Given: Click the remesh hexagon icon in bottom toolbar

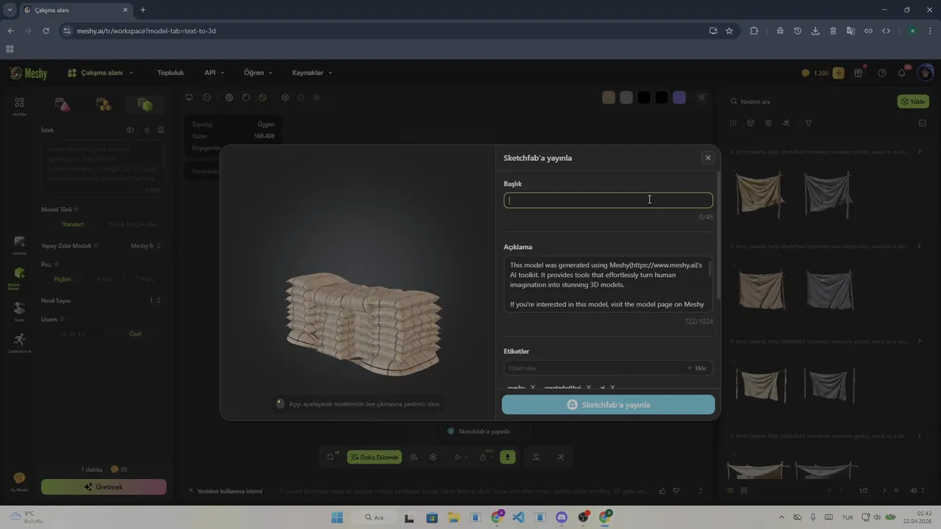Looking at the screenshot, I should point(433,457).
